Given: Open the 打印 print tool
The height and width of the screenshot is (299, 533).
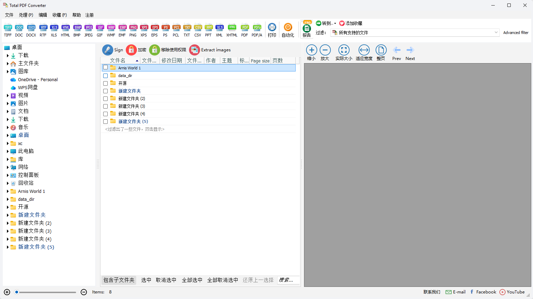Looking at the screenshot, I should (272, 30).
